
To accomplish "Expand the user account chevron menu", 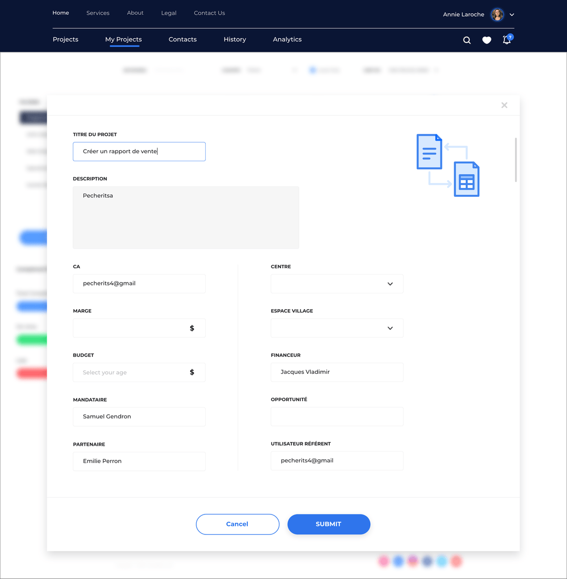I will (512, 15).
